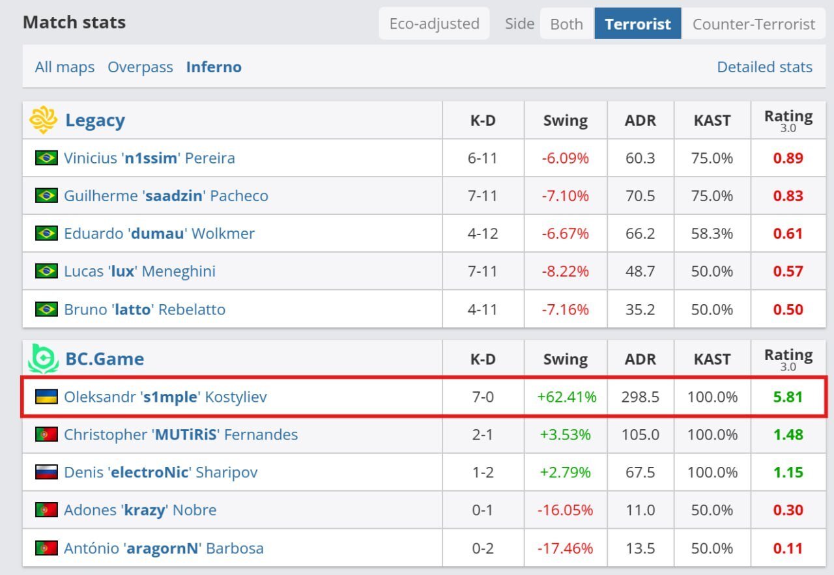Click the Portuguese flag beside aragornN
Image resolution: width=834 pixels, height=575 pixels.
pos(46,548)
